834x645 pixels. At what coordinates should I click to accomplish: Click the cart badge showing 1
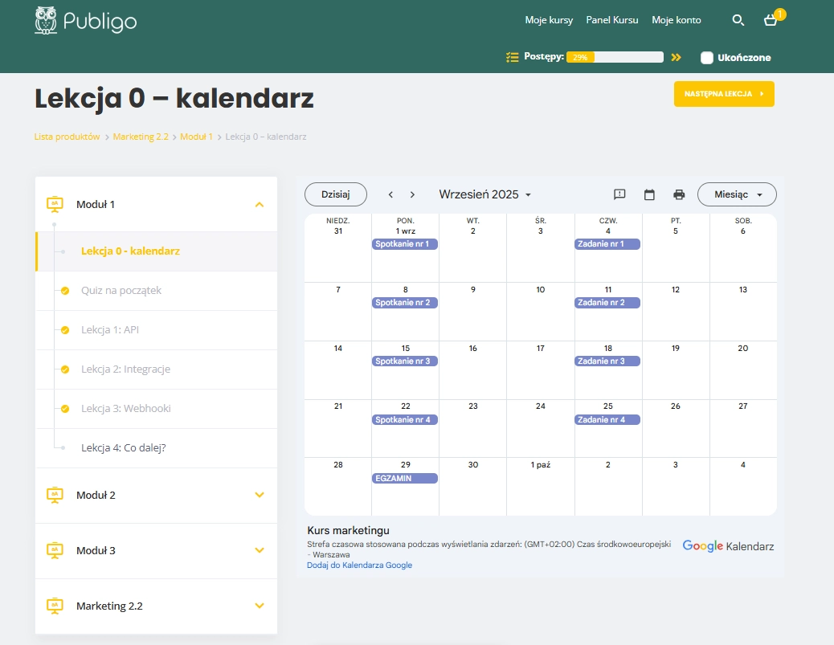coord(779,14)
